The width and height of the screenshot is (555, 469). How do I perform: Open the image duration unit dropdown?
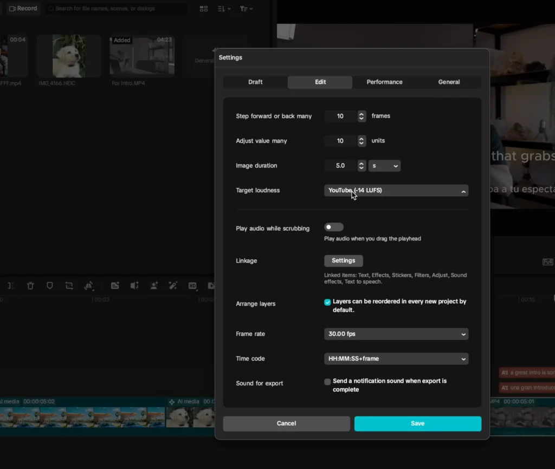pos(384,166)
